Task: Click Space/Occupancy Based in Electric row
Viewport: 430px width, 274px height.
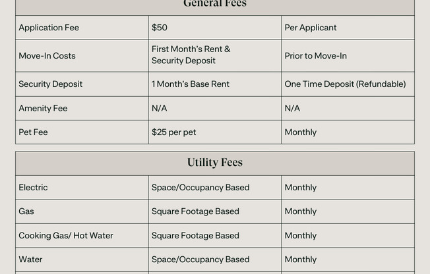Action: [x=200, y=188]
